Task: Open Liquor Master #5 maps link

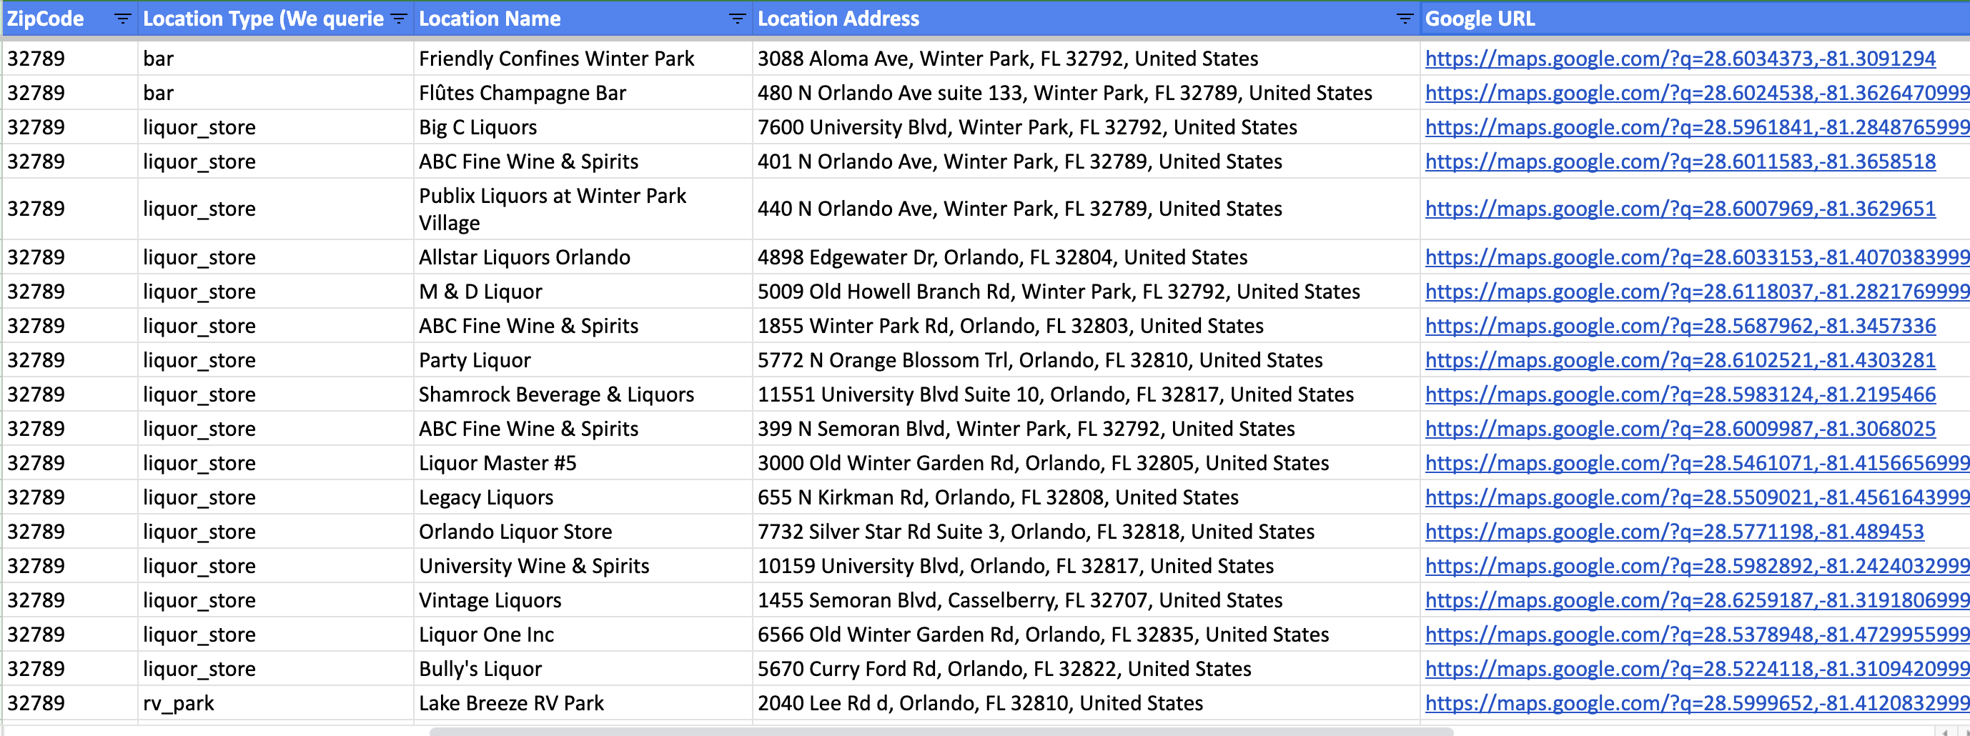Action: coord(1697,464)
